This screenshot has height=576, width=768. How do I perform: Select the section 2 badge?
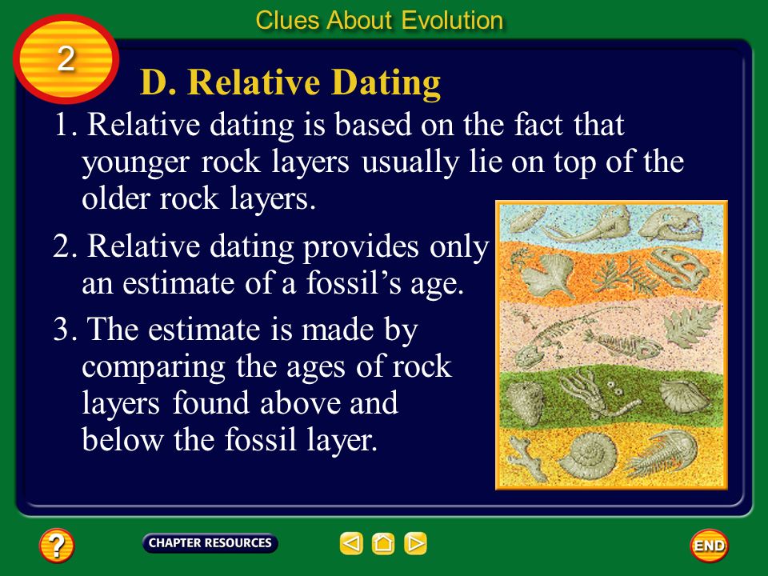coord(66,59)
